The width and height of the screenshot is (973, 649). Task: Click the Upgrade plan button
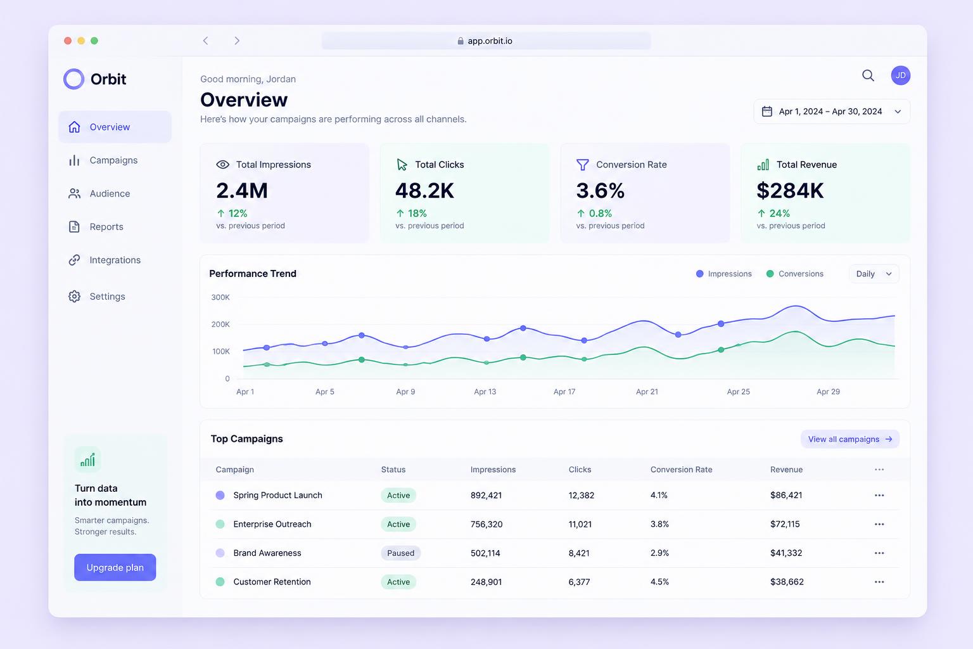tap(115, 567)
